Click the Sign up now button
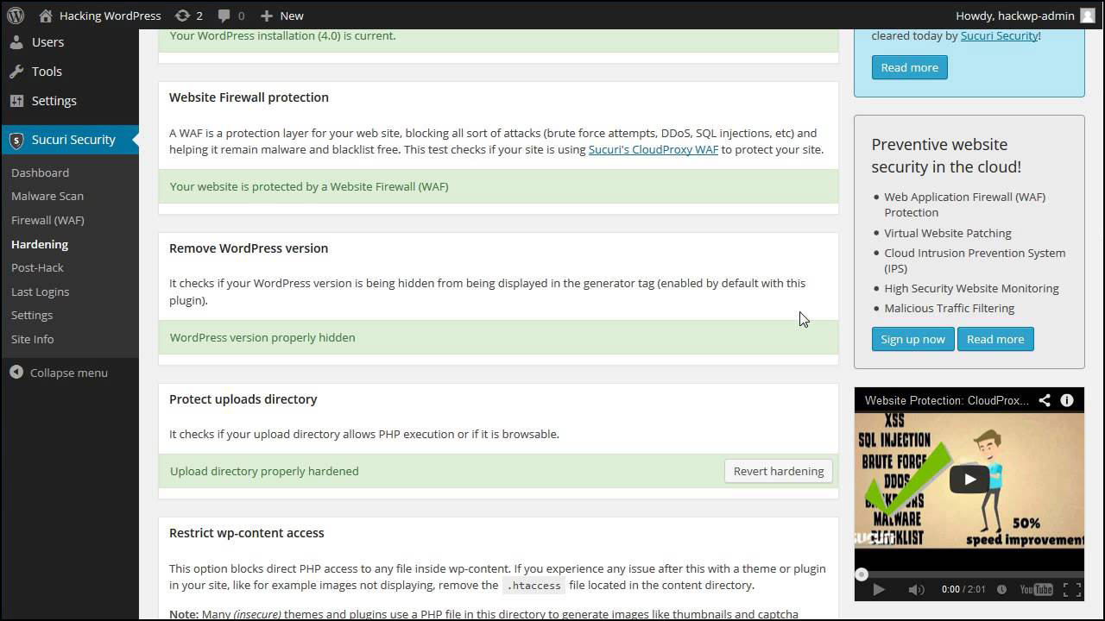The height and width of the screenshot is (621, 1105). (912, 339)
